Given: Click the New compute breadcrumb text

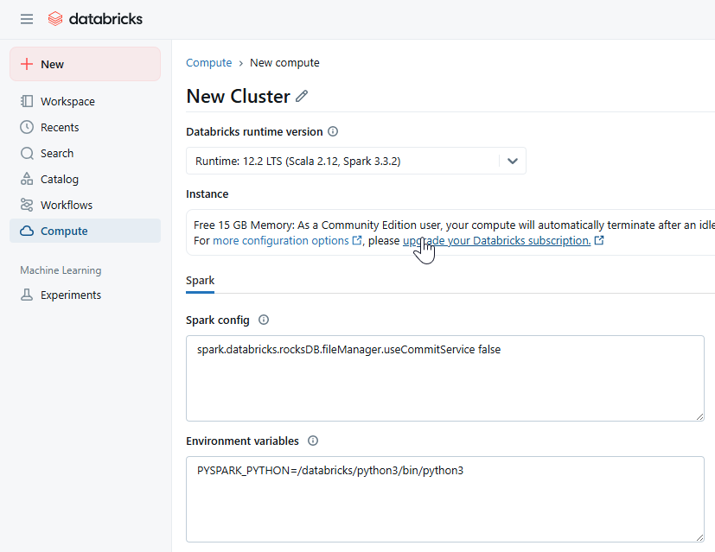Looking at the screenshot, I should point(284,63).
